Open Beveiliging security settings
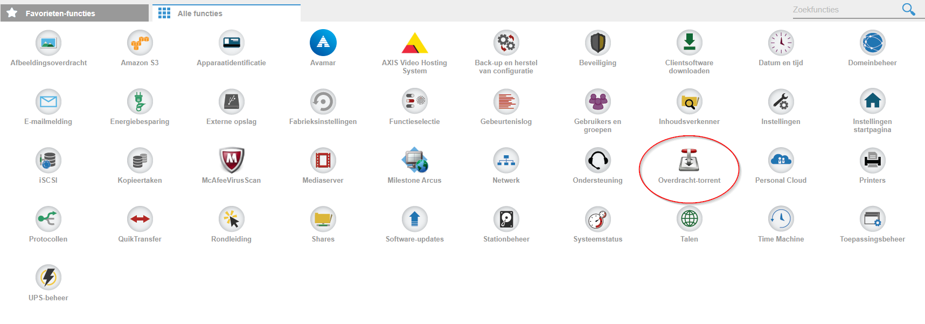925x324 pixels. pos(598,43)
